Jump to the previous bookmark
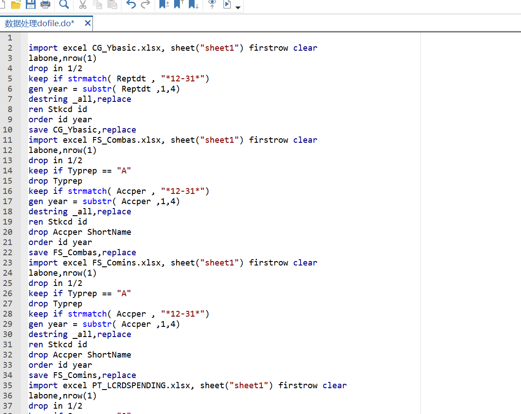 pyautogui.click(x=179, y=4)
